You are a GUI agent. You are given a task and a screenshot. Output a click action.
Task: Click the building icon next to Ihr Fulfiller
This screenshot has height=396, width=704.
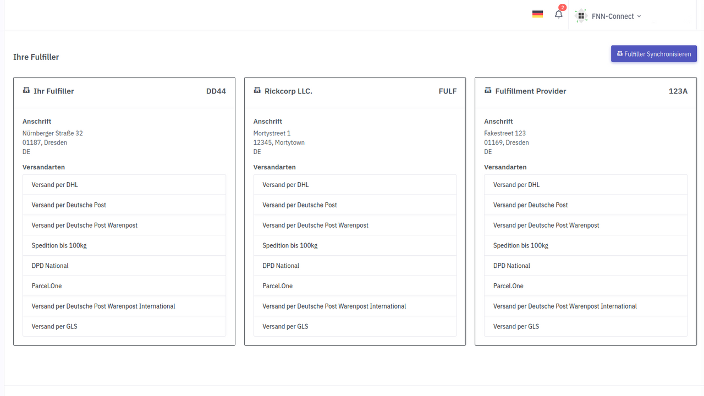pos(26,91)
